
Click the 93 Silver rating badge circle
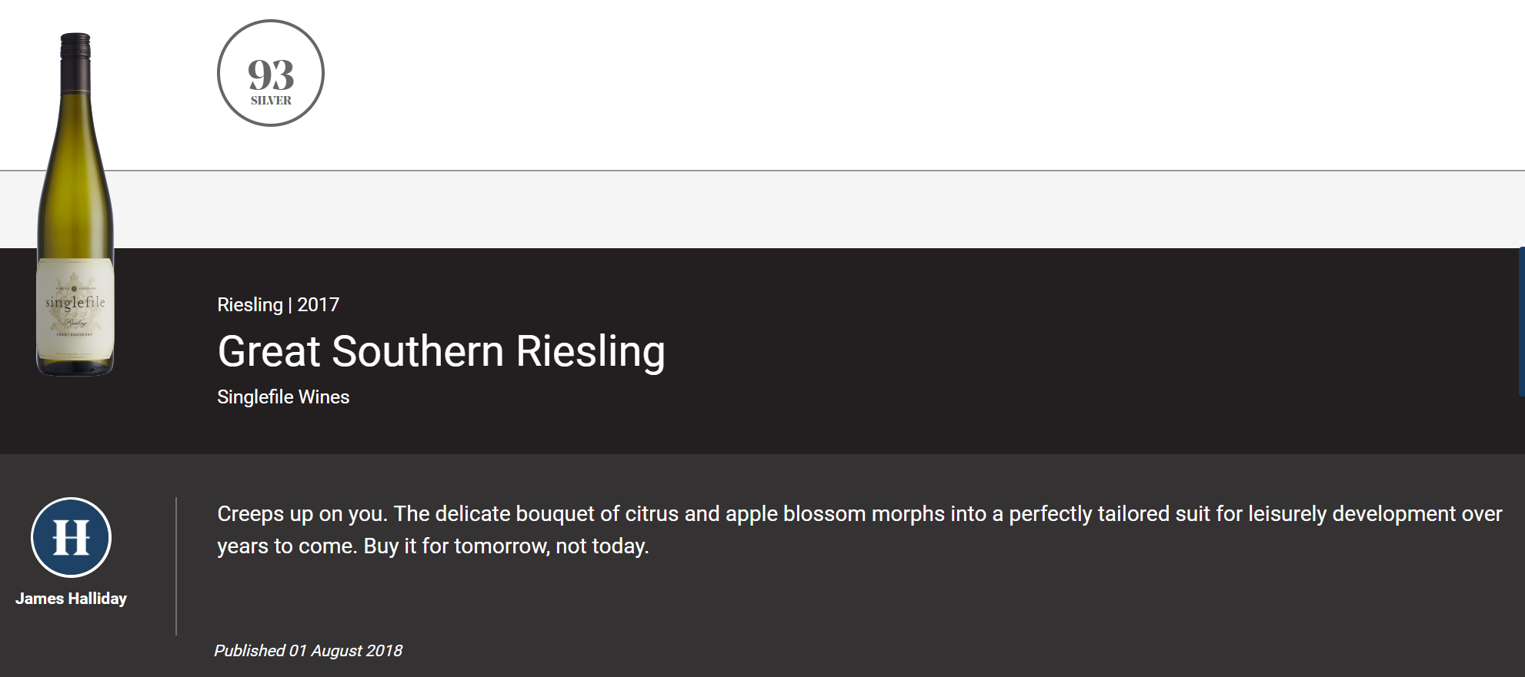[271, 73]
